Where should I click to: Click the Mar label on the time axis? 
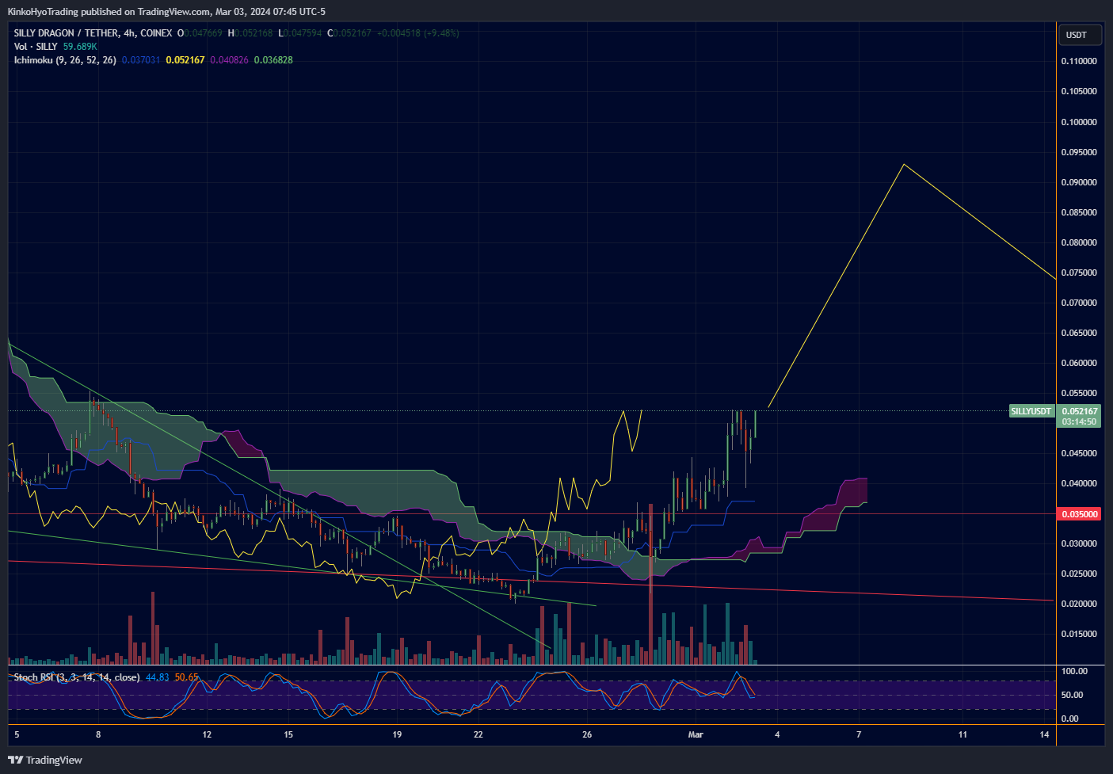tap(696, 734)
